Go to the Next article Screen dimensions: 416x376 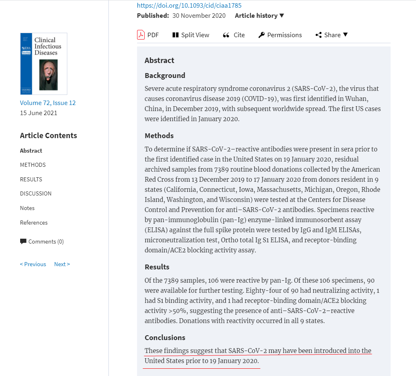(x=62, y=264)
